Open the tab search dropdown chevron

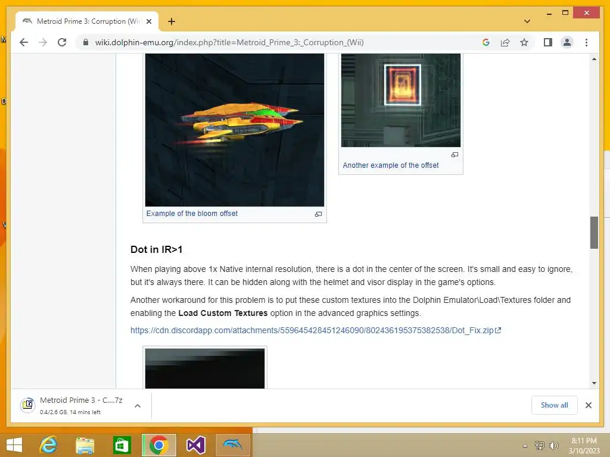pos(527,21)
